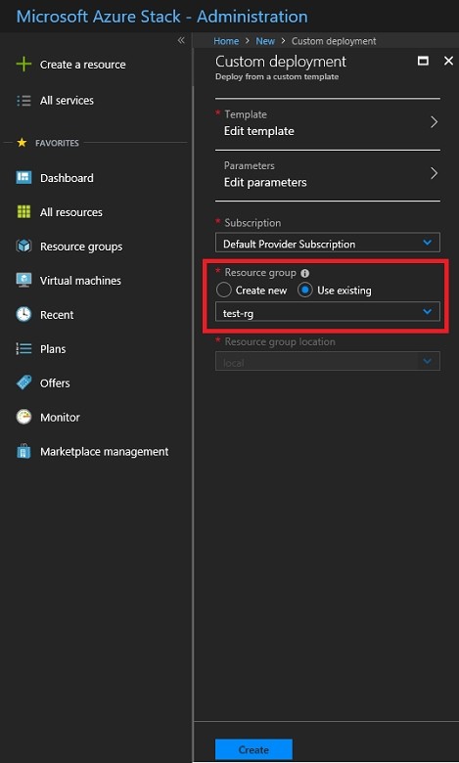Click the Resource group info icon

click(304, 274)
